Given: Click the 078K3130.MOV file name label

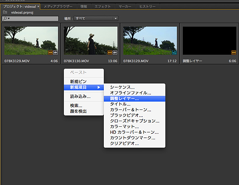Looking at the screenshot, I should (76, 61).
